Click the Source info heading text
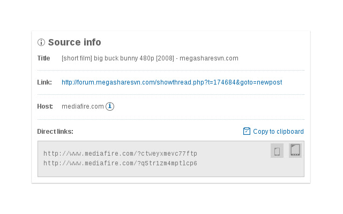 coord(74,43)
